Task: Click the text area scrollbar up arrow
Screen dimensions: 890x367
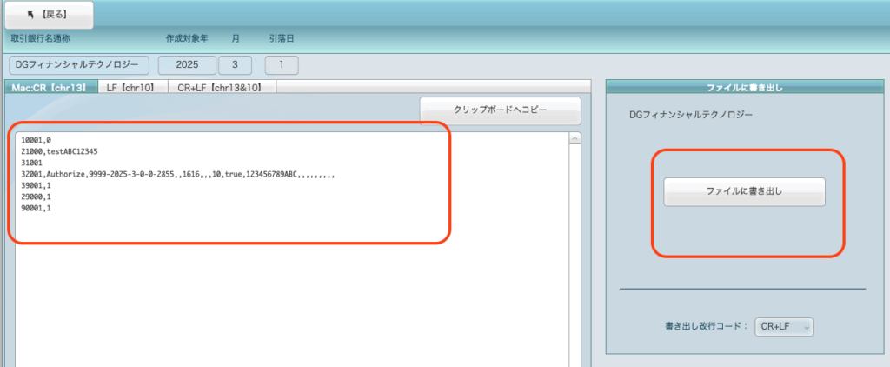Action: pos(575,138)
